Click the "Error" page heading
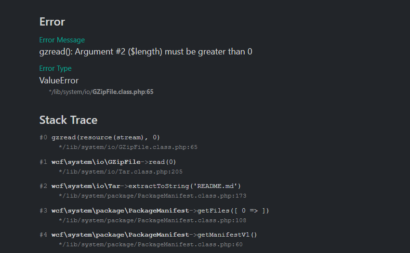Screen dimensions: 410x253 [52, 22]
